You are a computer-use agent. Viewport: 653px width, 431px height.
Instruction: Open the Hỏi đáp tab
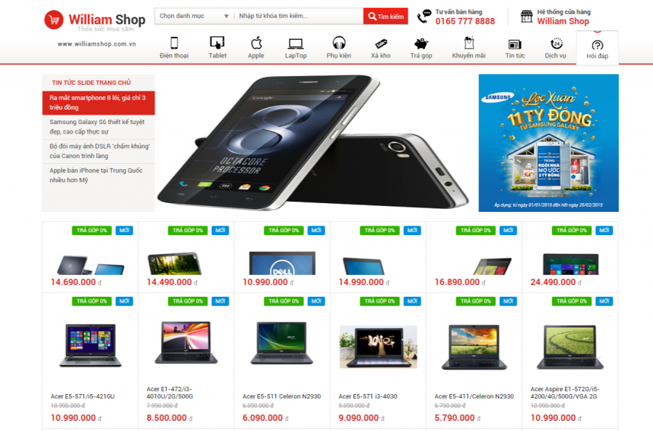click(597, 49)
